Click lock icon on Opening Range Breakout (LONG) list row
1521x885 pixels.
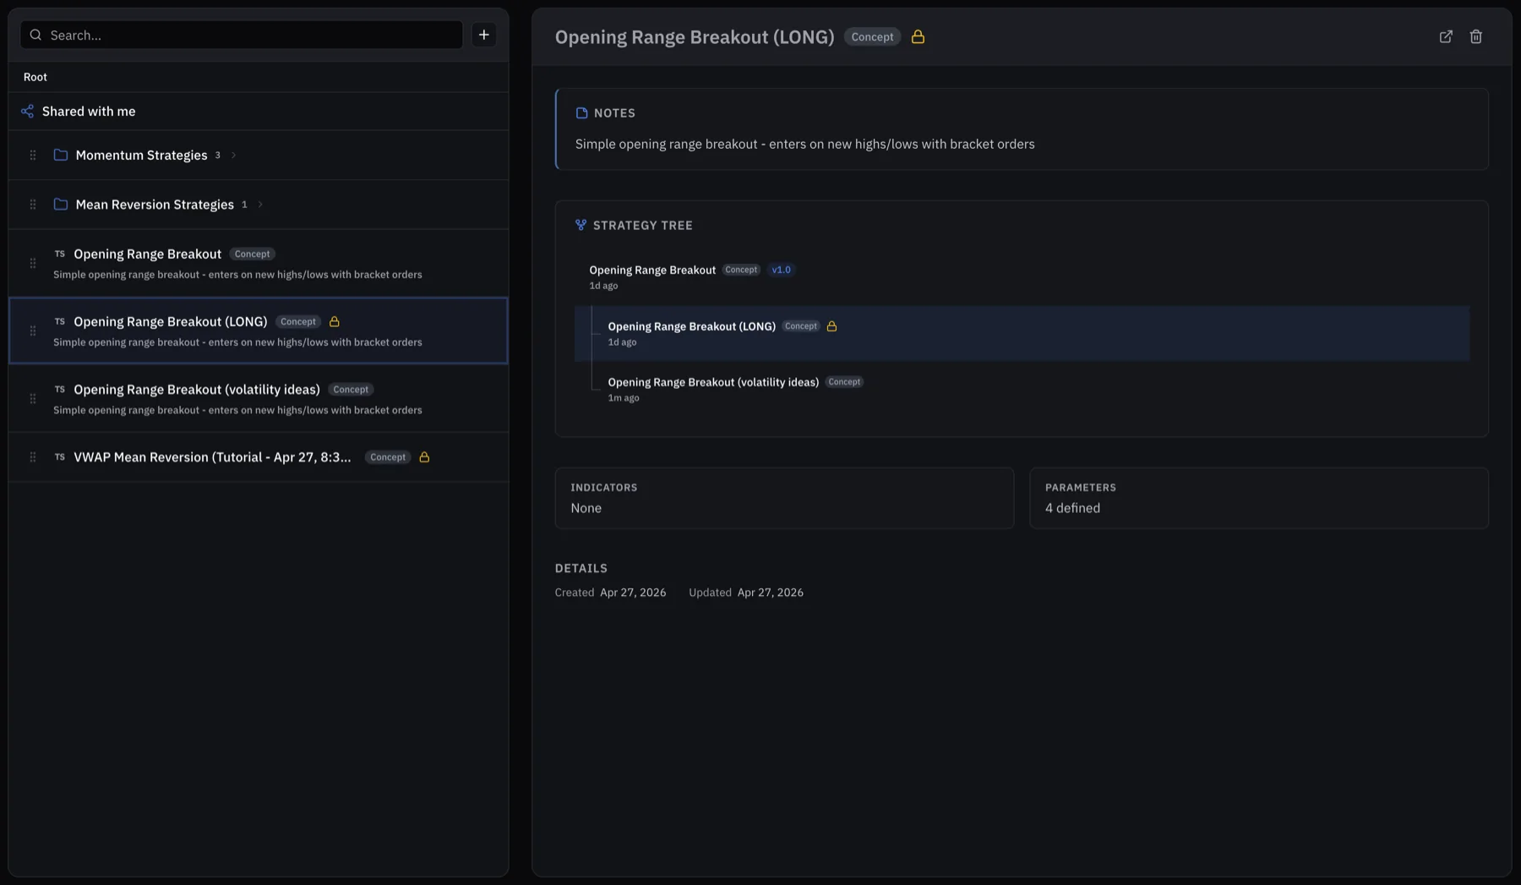coord(335,321)
